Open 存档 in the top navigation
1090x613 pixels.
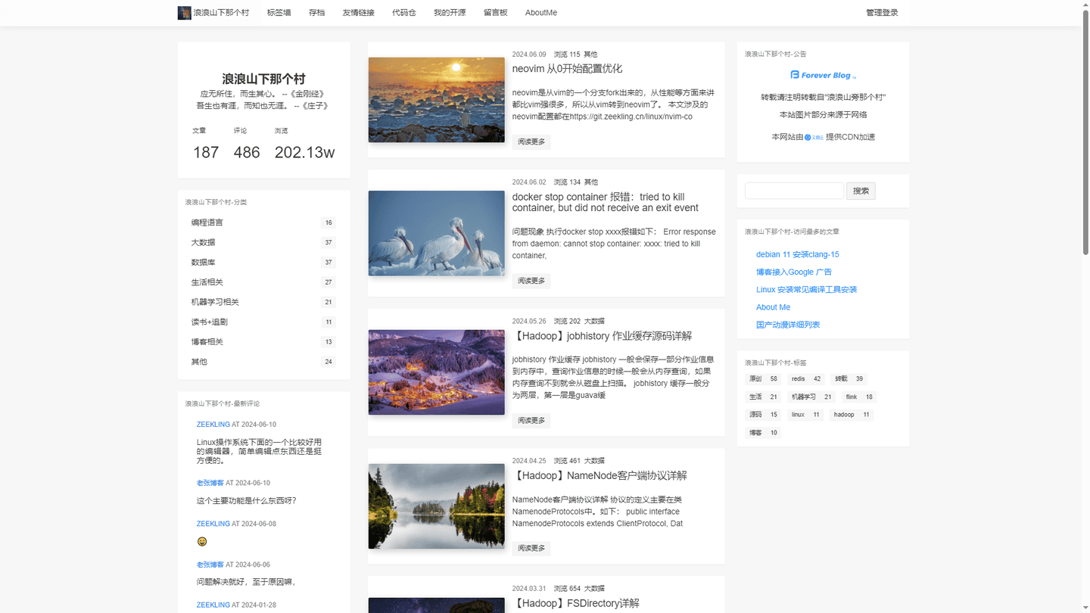tap(316, 13)
